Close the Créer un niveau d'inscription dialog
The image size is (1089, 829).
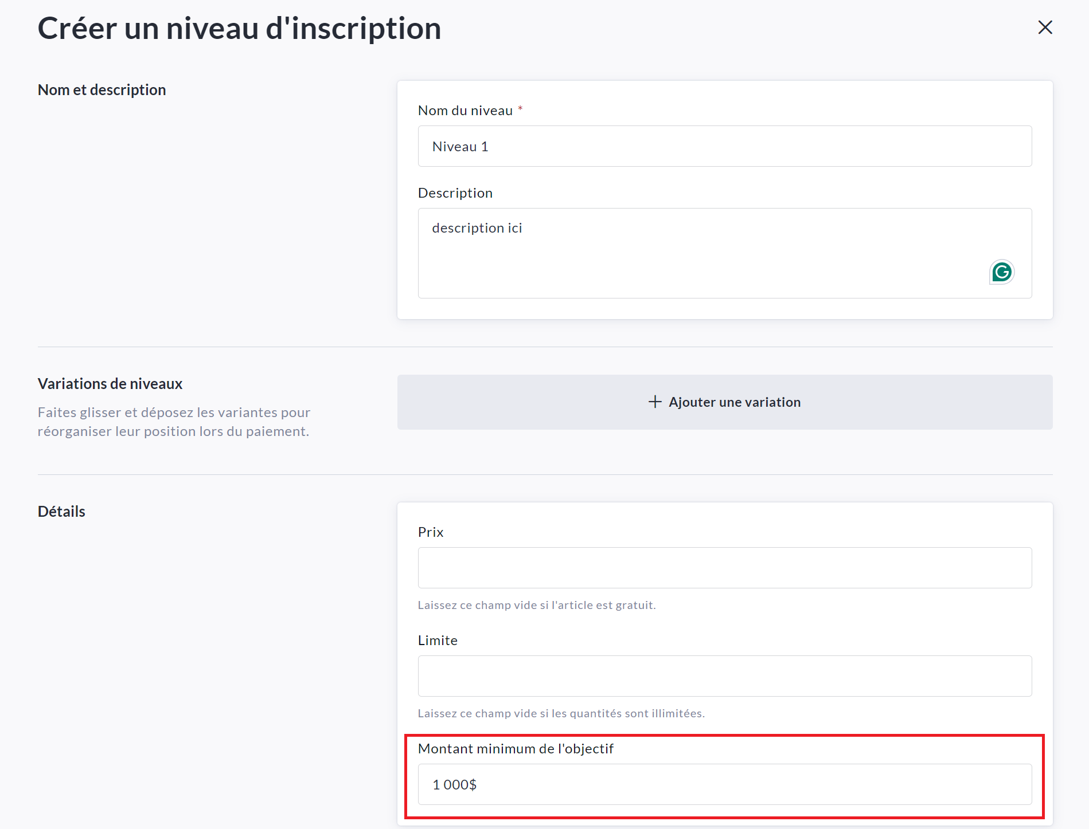(1045, 27)
